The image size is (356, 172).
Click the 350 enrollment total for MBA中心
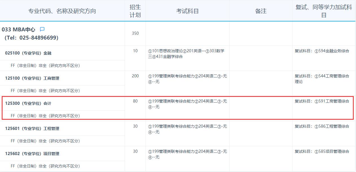(135, 33)
